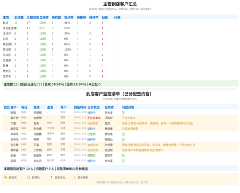Click the 状态变化 legend label
Viewport: 240px width, 193px height.
pyautogui.click(x=60, y=178)
